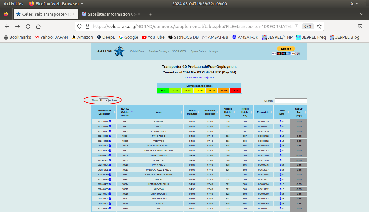This screenshot has height=212, width=369.
Task: Sort table by Name column header
Action: [x=159, y=112]
